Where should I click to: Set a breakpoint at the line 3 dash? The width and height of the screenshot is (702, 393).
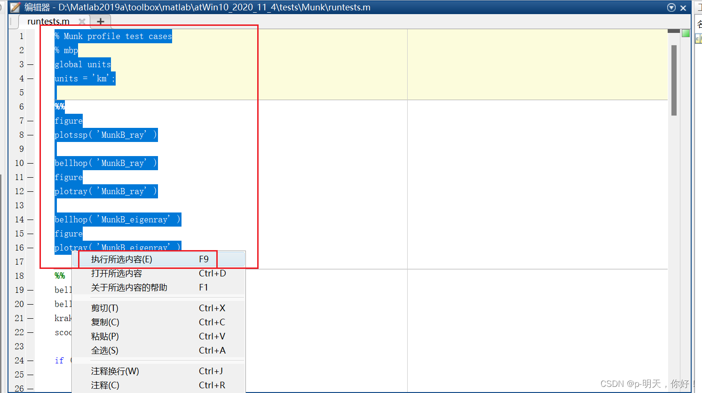[30, 64]
